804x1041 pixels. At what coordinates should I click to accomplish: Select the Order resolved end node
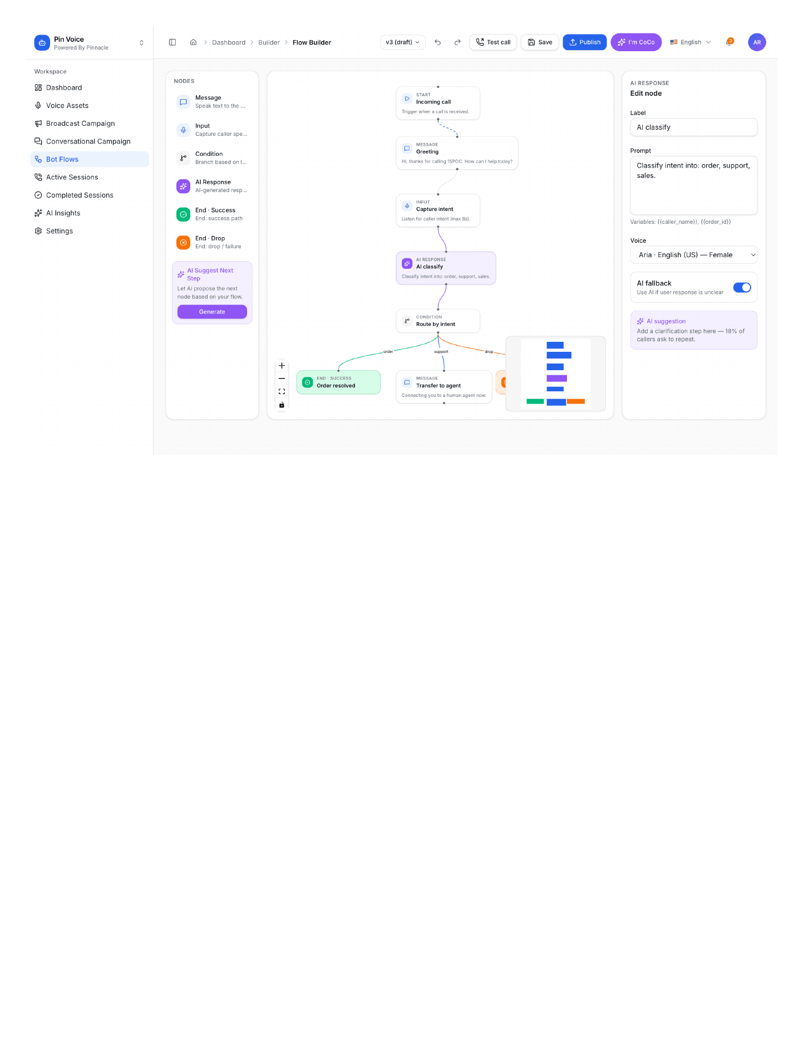pyautogui.click(x=338, y=382)
